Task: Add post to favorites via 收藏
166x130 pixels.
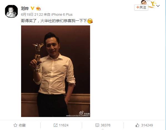Action: (x=20, y=125)
